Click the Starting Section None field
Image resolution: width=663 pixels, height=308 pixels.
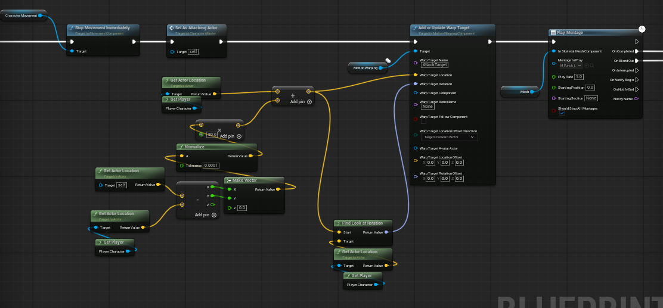point(591,98)
